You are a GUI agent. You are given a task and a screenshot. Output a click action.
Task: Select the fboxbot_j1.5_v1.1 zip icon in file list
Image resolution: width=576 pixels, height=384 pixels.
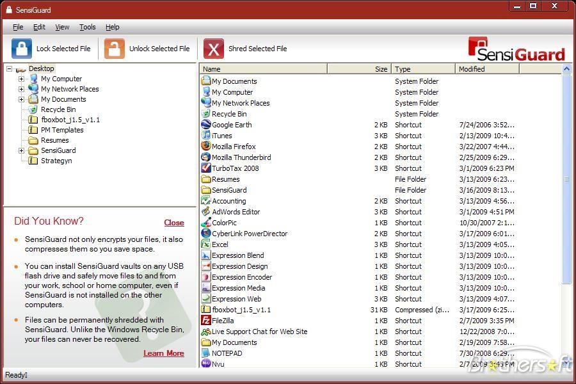tap(206, 310)
